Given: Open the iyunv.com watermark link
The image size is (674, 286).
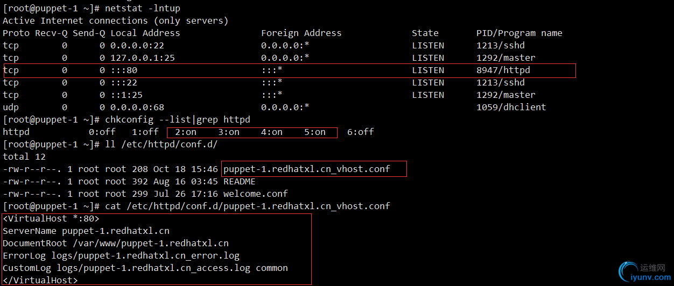Looking at the screenshot, I should coord(652,278).
